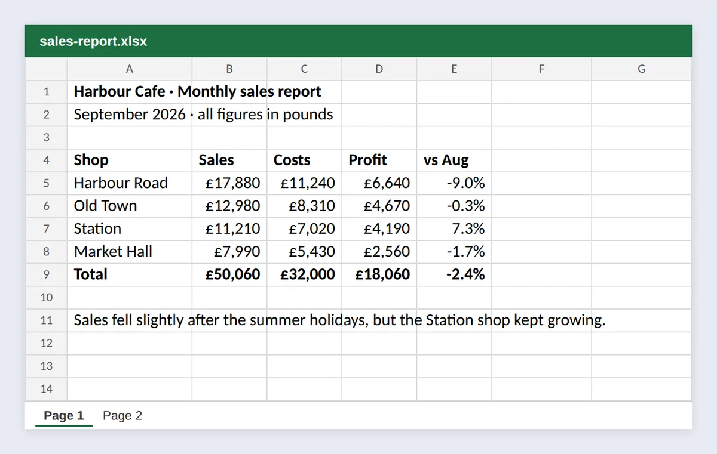Select column C header
Viewport: 717px width, 454px height.
(x=304, y=69)
